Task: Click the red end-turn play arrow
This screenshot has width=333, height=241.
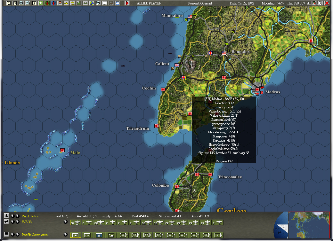Action: [127, 3]
